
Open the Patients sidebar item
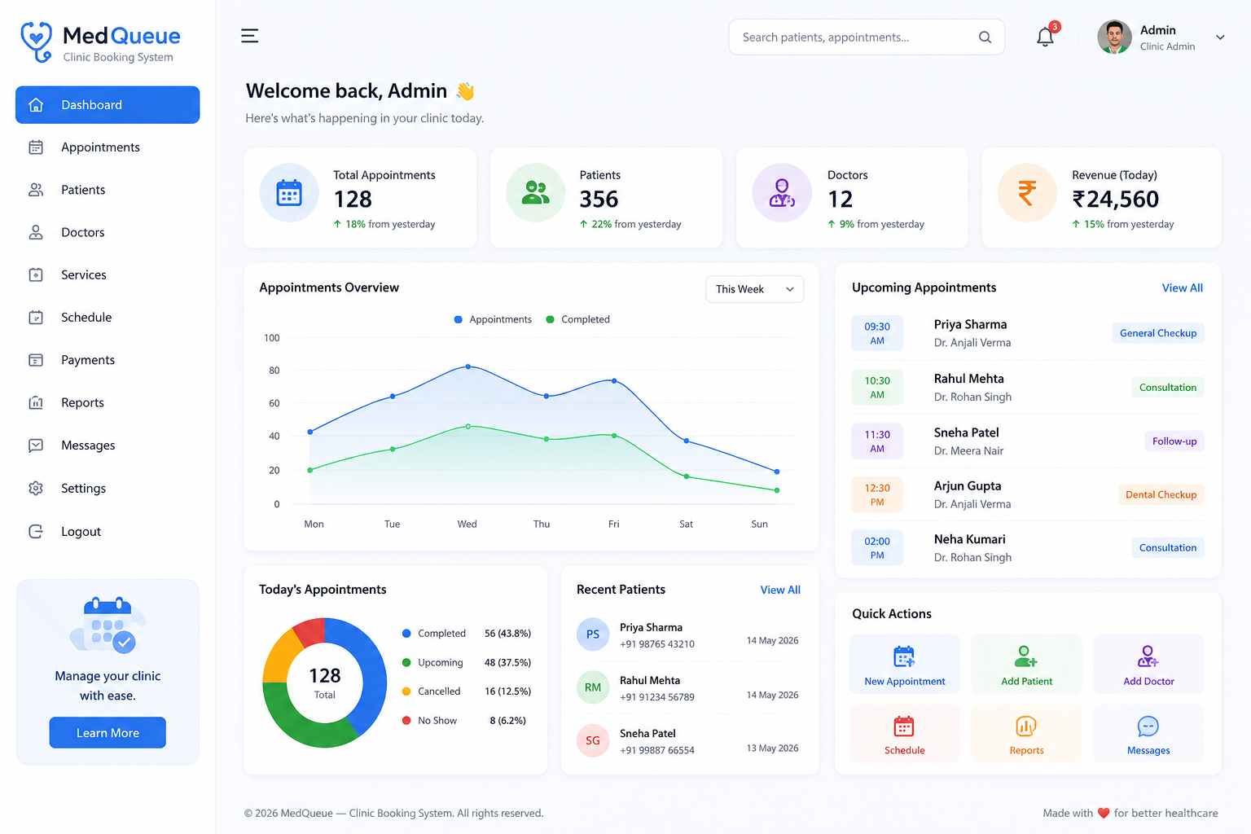[108, 190]
